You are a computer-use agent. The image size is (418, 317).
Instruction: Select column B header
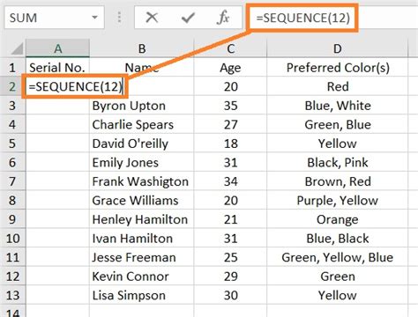(142, 48)
